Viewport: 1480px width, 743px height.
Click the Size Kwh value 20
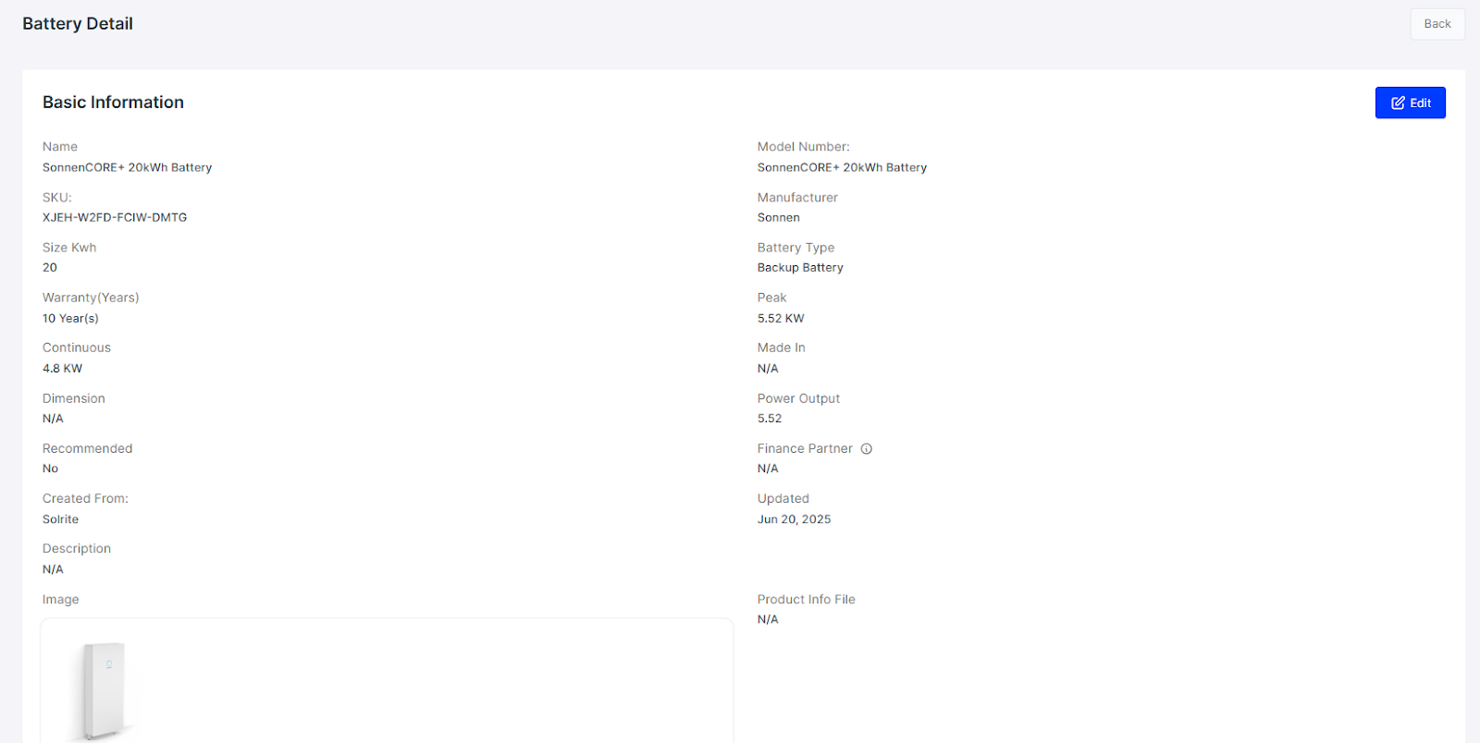50,268
